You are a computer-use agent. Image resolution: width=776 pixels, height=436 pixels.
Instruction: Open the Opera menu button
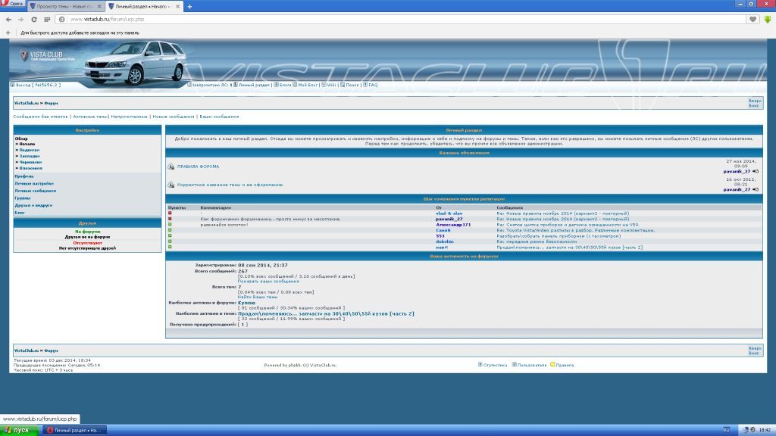pos(13,5)
